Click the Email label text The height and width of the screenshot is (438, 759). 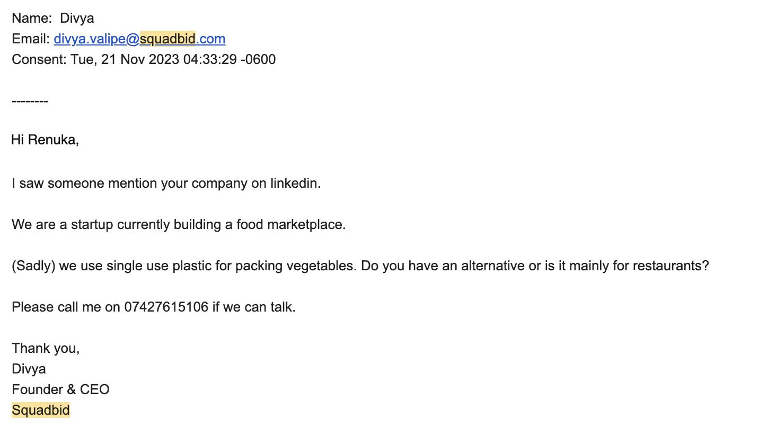pos(31,39)
